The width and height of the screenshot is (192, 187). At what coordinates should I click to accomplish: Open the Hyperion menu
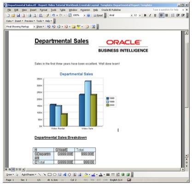click(85, 10)
